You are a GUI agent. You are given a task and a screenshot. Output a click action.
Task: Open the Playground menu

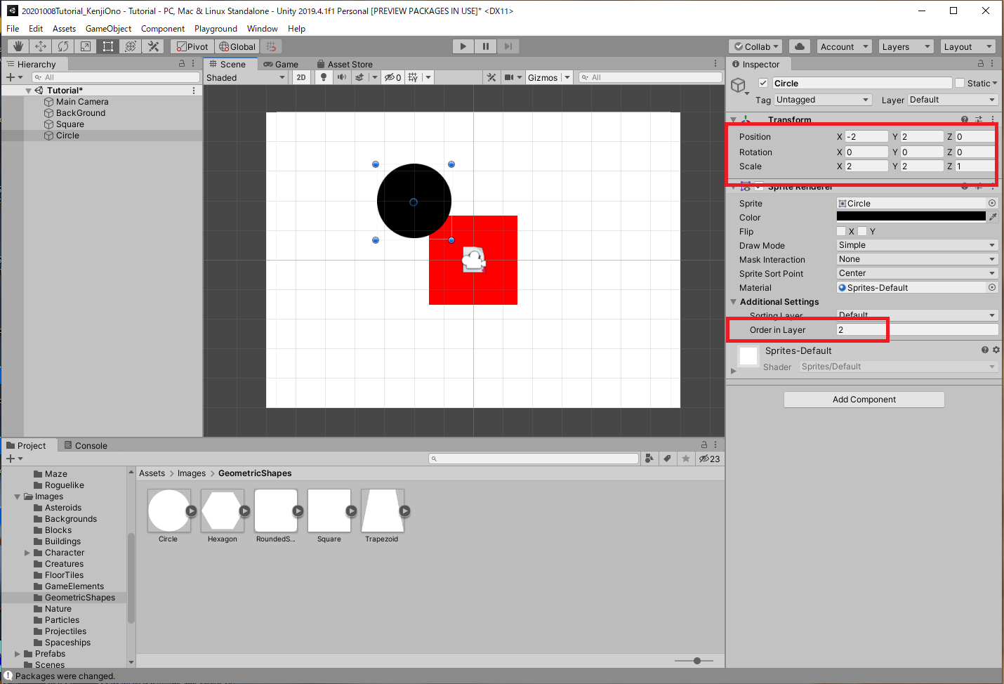pos(216,29)
